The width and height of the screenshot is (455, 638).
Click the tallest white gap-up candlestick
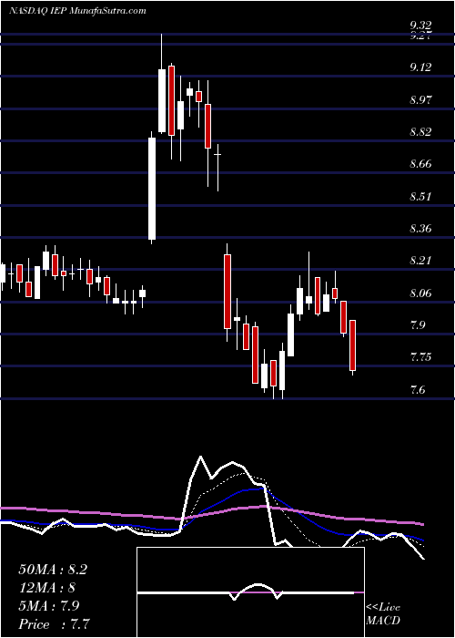(152, 189)
